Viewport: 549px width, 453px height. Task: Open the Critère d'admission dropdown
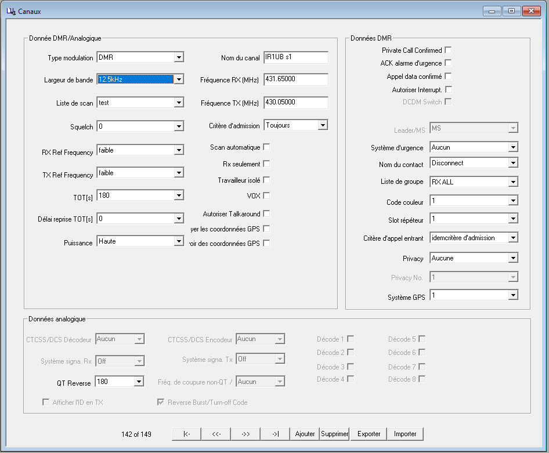click(323, 125)
